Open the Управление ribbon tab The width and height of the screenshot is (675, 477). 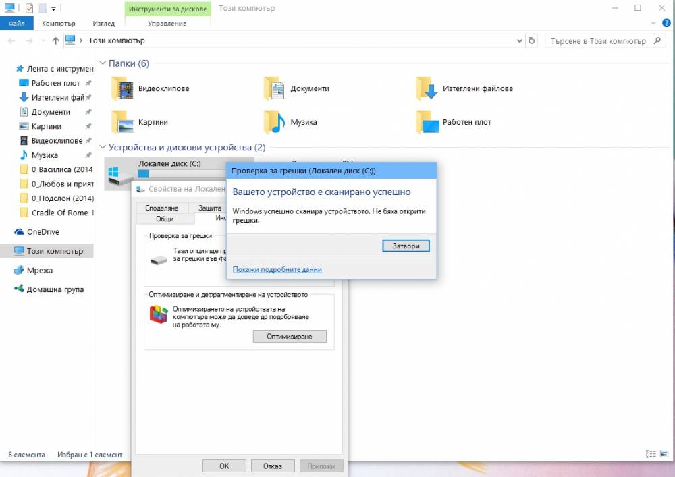167,23
